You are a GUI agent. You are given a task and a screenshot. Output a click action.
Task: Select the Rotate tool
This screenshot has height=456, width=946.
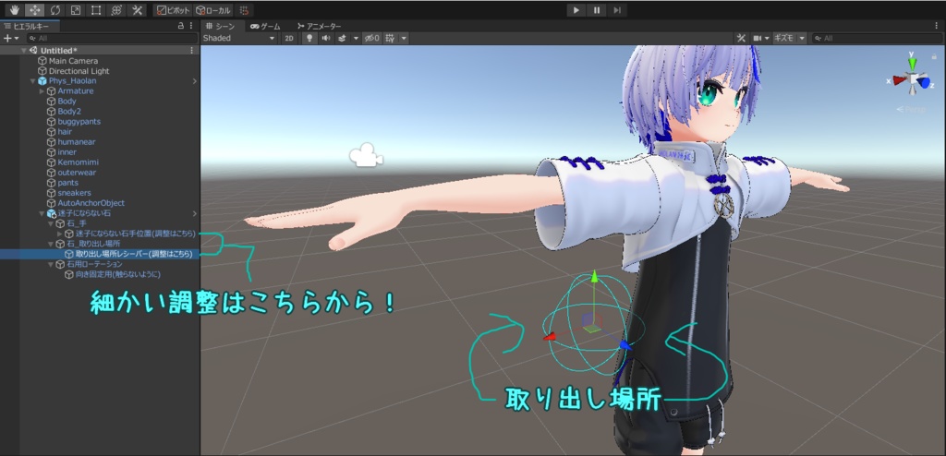(55, 10)
